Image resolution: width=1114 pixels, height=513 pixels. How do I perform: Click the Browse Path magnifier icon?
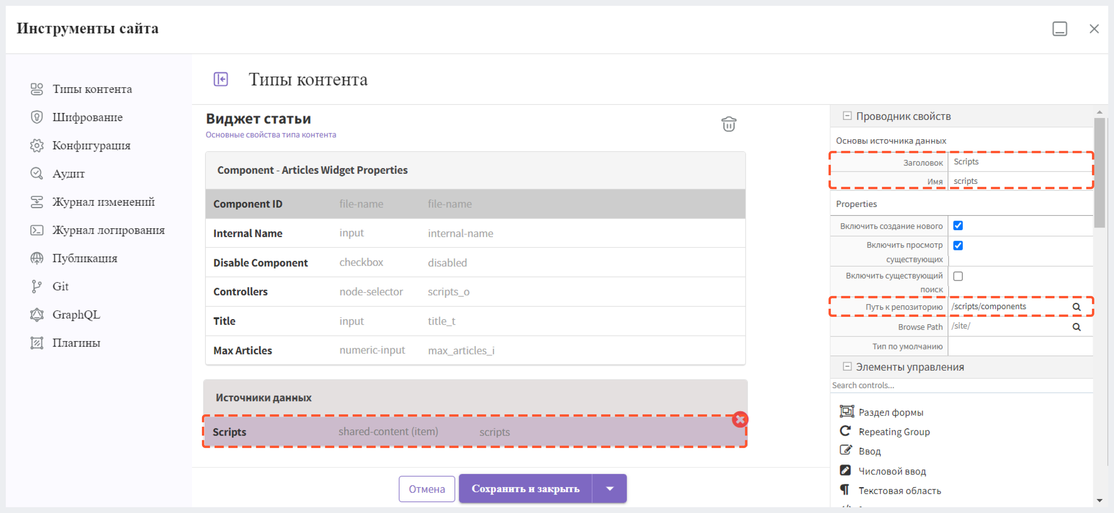1076,327
